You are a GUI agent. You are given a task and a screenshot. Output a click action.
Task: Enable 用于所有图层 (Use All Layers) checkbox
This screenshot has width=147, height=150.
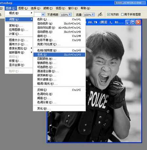tap(122, 14)
